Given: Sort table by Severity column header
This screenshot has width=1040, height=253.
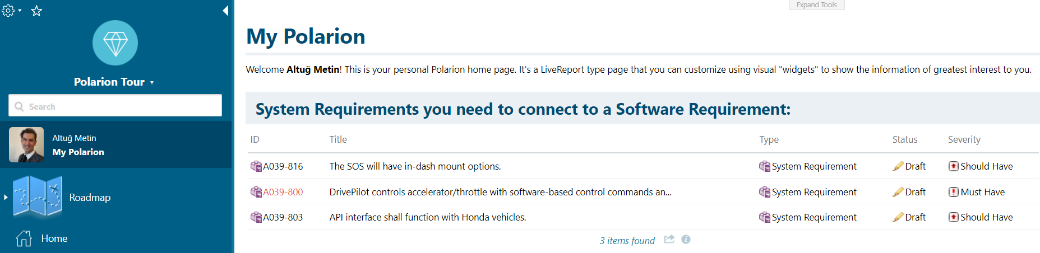Looking at the screenshot, I should 964,139.
